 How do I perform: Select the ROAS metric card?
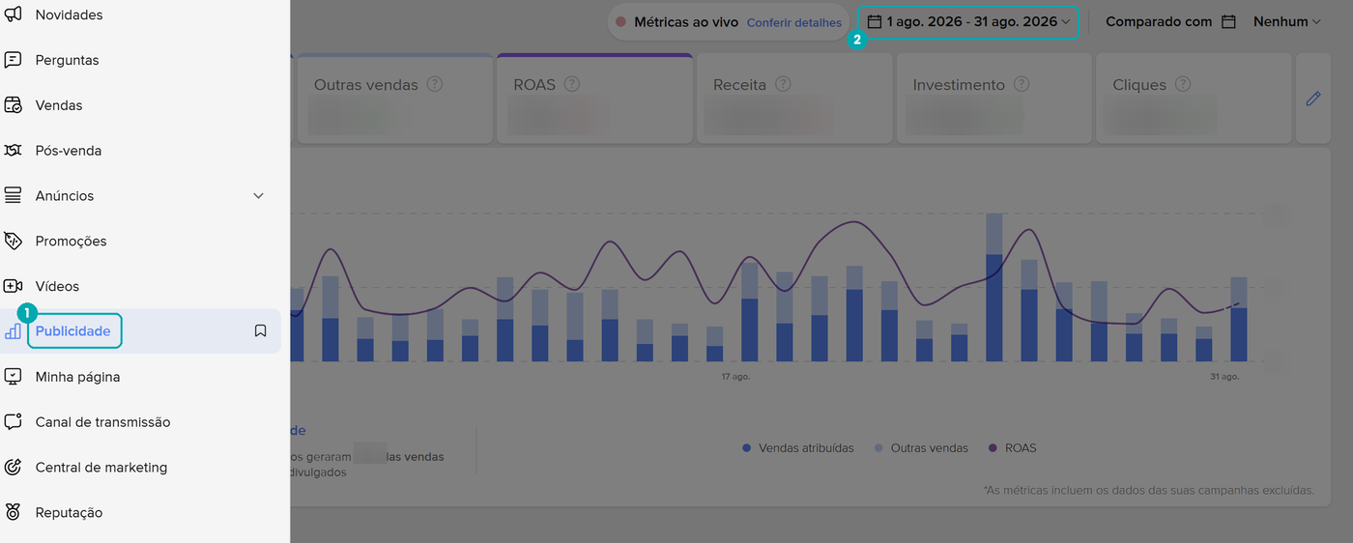click(x=594, y=99)
